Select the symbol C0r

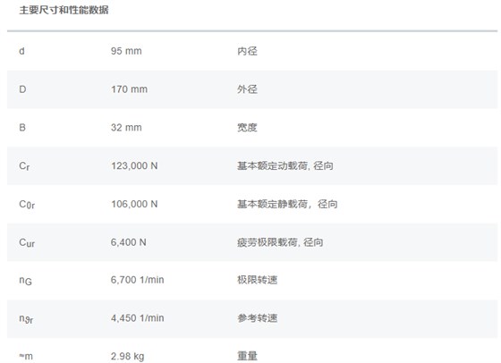tap(27, 205)
